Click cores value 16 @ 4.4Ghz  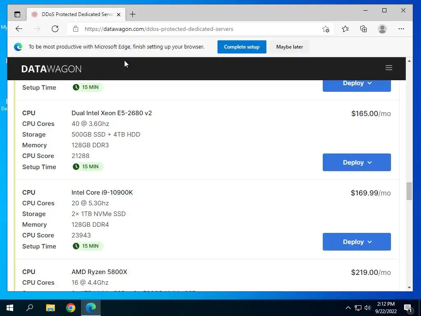pyautogui.click(x=90, y=283)
